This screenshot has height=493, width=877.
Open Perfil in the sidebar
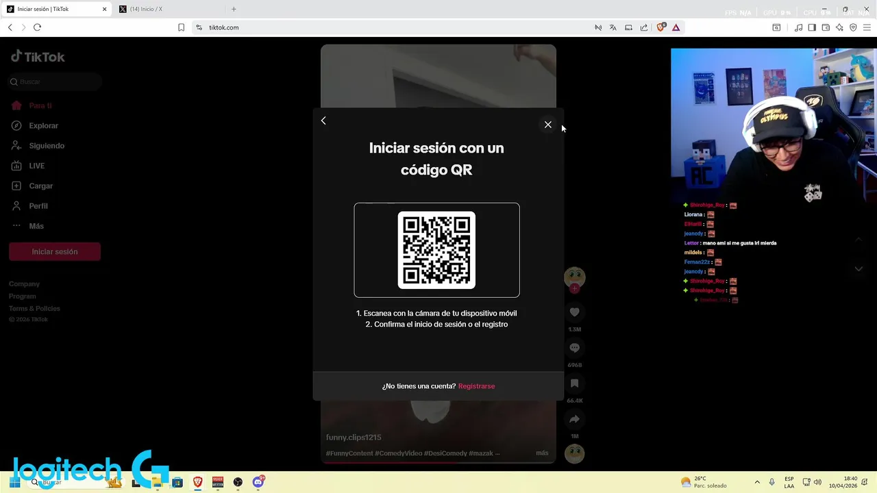click(x=38, y=206)
